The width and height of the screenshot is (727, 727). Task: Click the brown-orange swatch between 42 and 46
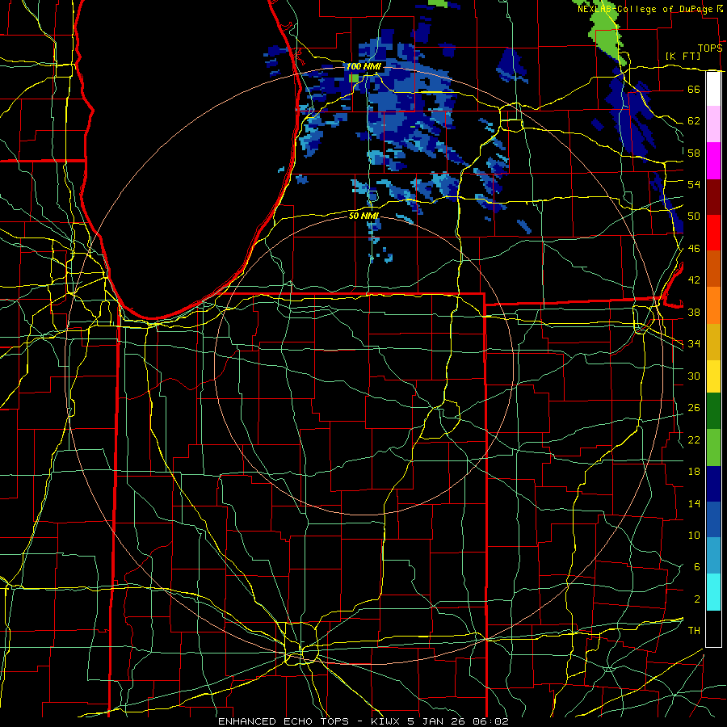point(713,268)
